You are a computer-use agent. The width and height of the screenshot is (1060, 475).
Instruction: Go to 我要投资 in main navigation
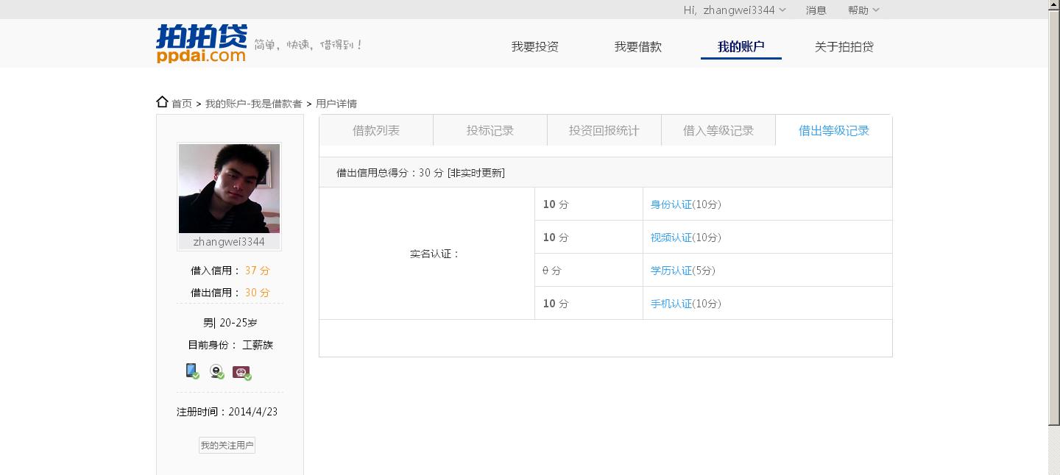tap(535, 46)
